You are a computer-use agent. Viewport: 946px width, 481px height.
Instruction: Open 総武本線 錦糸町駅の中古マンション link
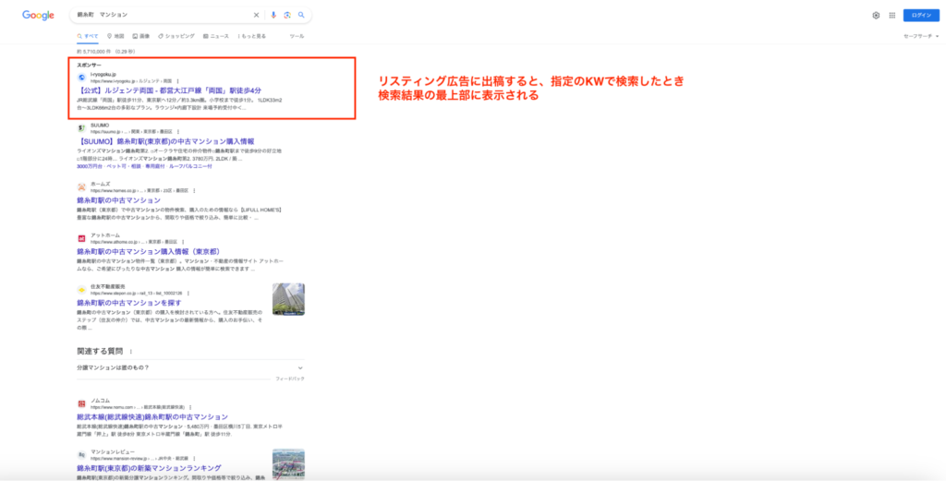coord(152,416)
